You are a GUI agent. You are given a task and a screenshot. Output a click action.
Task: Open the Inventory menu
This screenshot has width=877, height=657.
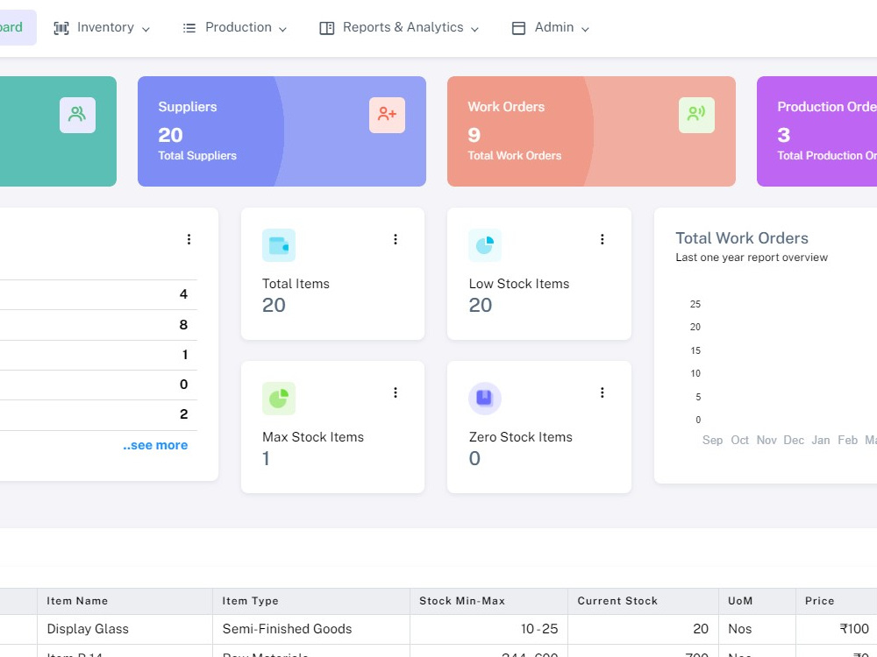point(102,27)
